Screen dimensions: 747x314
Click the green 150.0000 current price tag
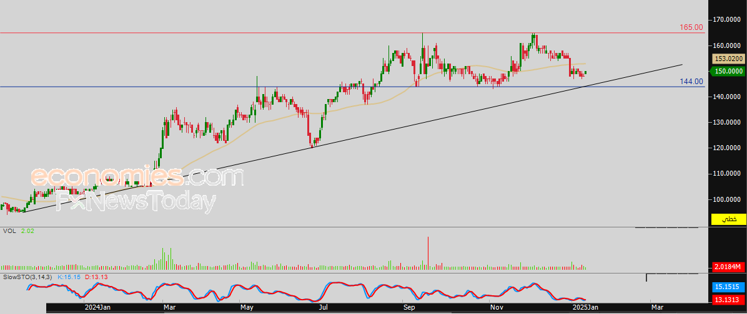728,71
